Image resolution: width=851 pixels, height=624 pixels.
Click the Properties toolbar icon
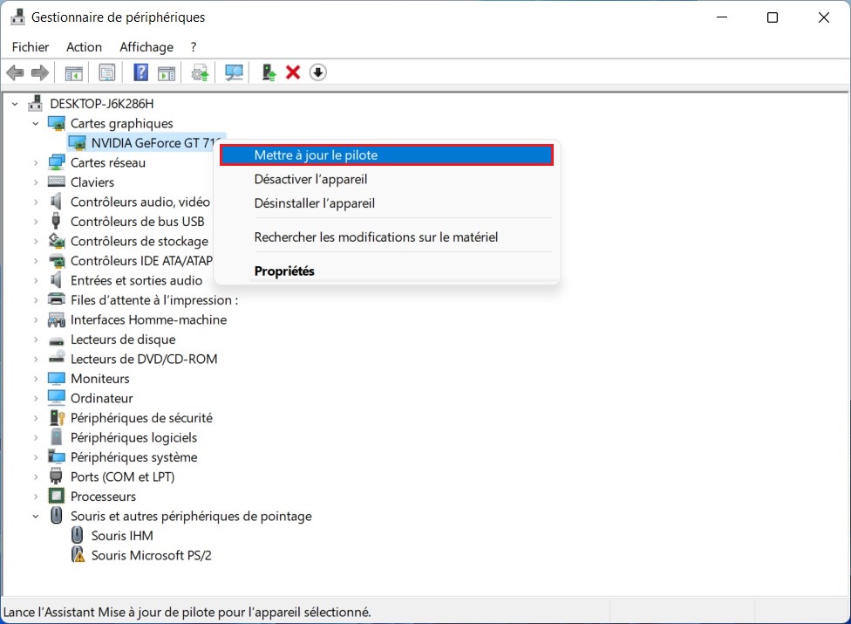point(107,72)
